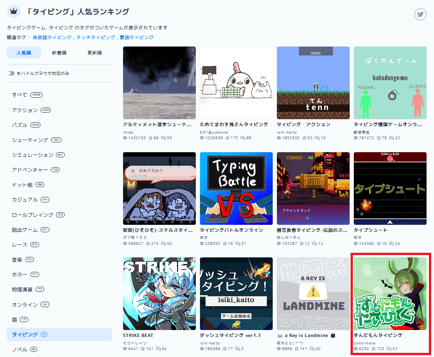Viewport: 434px width, 357px height.
Task: Open related tag タッチタイピング
Action: pos(96,37)
